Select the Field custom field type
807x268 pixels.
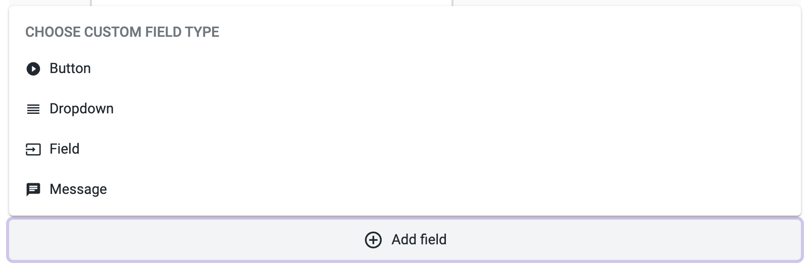click(x=405, y=149)
